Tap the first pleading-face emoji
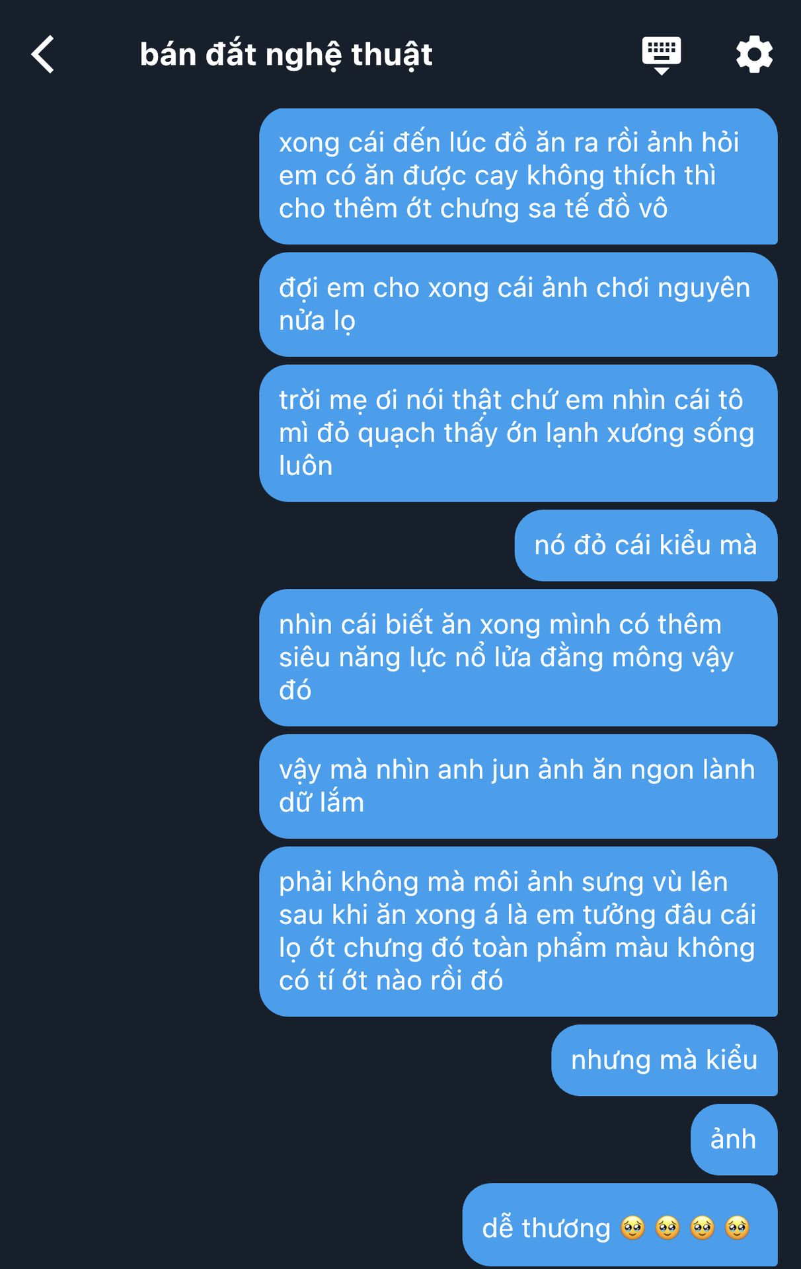 coord(632,1228)
